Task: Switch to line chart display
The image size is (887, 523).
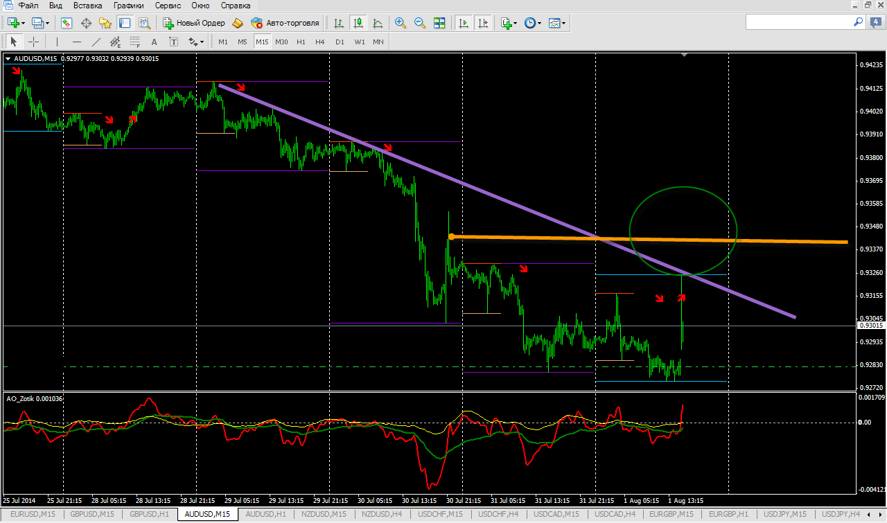Action: click(378, 23)
